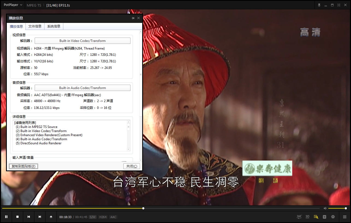Select the list entry (2) Built-in Video Codec/Transform
This screenshot has width=351, height=223.
[x=41, y=131]
